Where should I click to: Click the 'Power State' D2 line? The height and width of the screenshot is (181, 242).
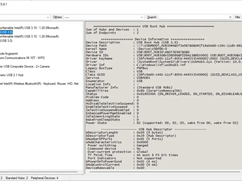162,123
